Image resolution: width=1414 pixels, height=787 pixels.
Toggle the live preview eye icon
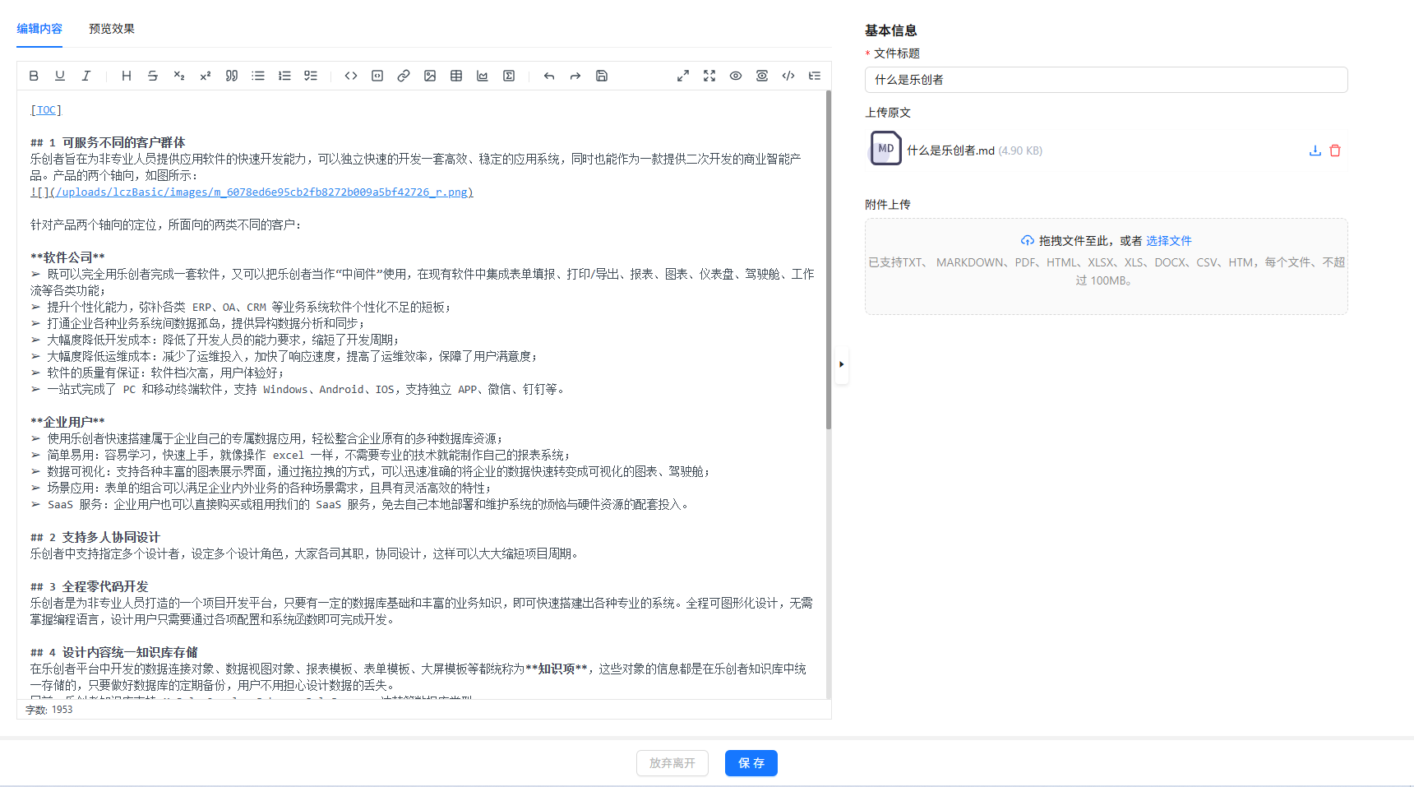(736, 76)
